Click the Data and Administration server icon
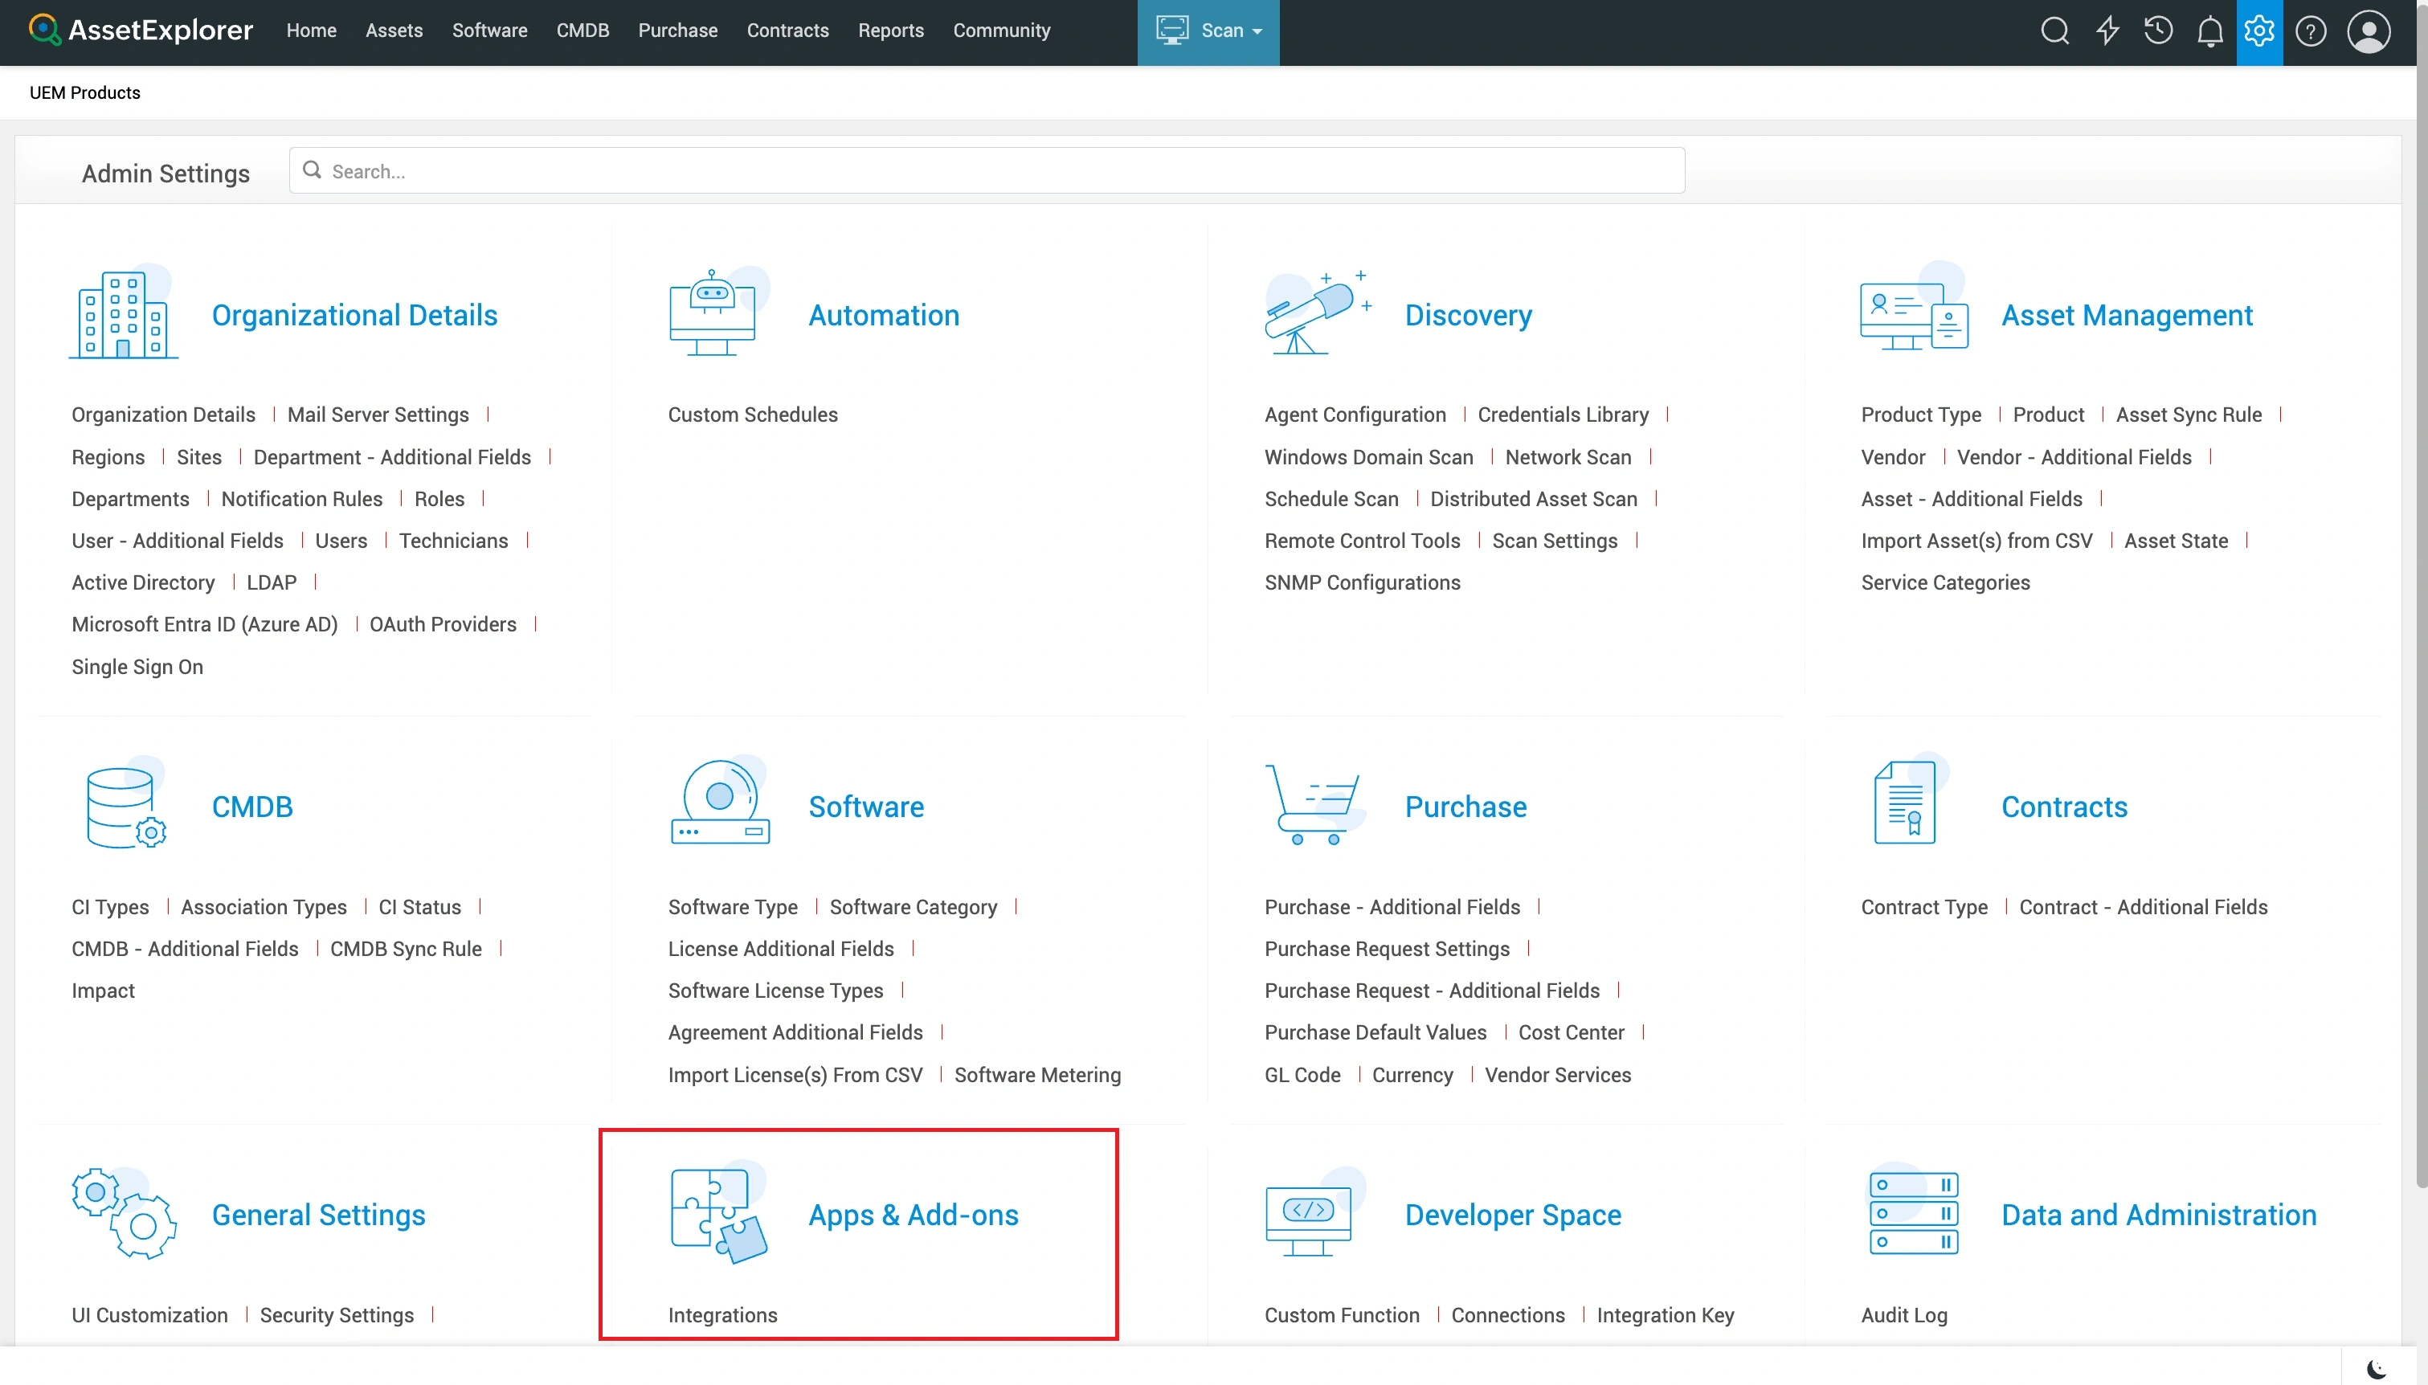The height and width of the screenshot is (1385, 2428). tap(1914, 1210)
